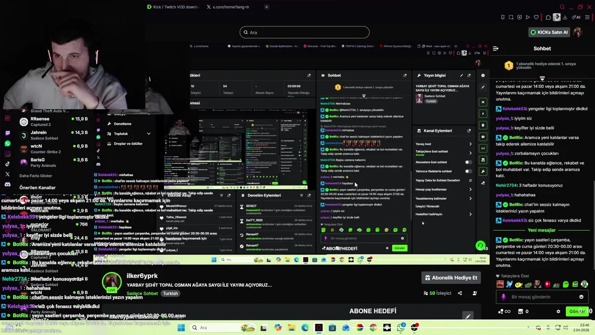Open the Twitch icon in left sidebar
The image size is (595, 335).
7,133
